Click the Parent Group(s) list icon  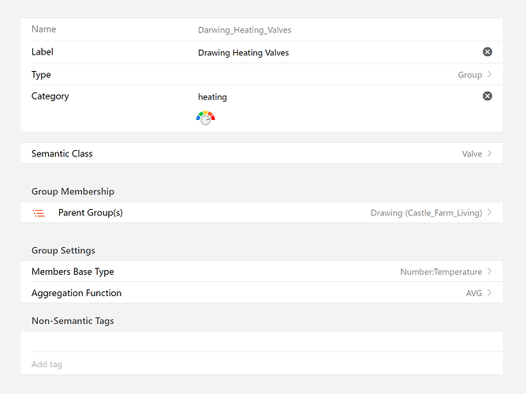click(x=39, y=213)
